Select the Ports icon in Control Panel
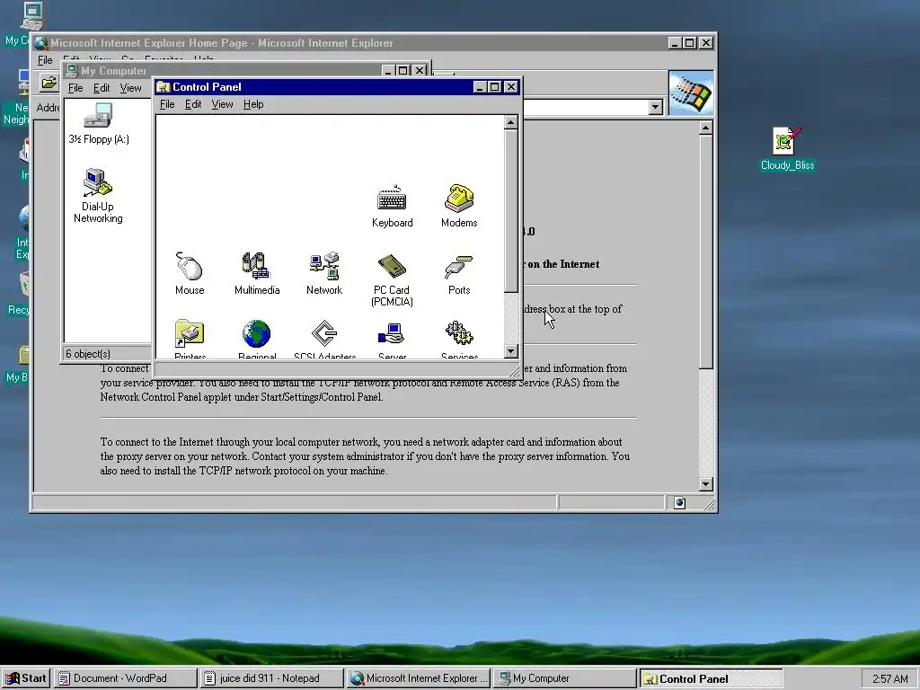Viewport: 920px width, 690px height. tap(459, 274)
